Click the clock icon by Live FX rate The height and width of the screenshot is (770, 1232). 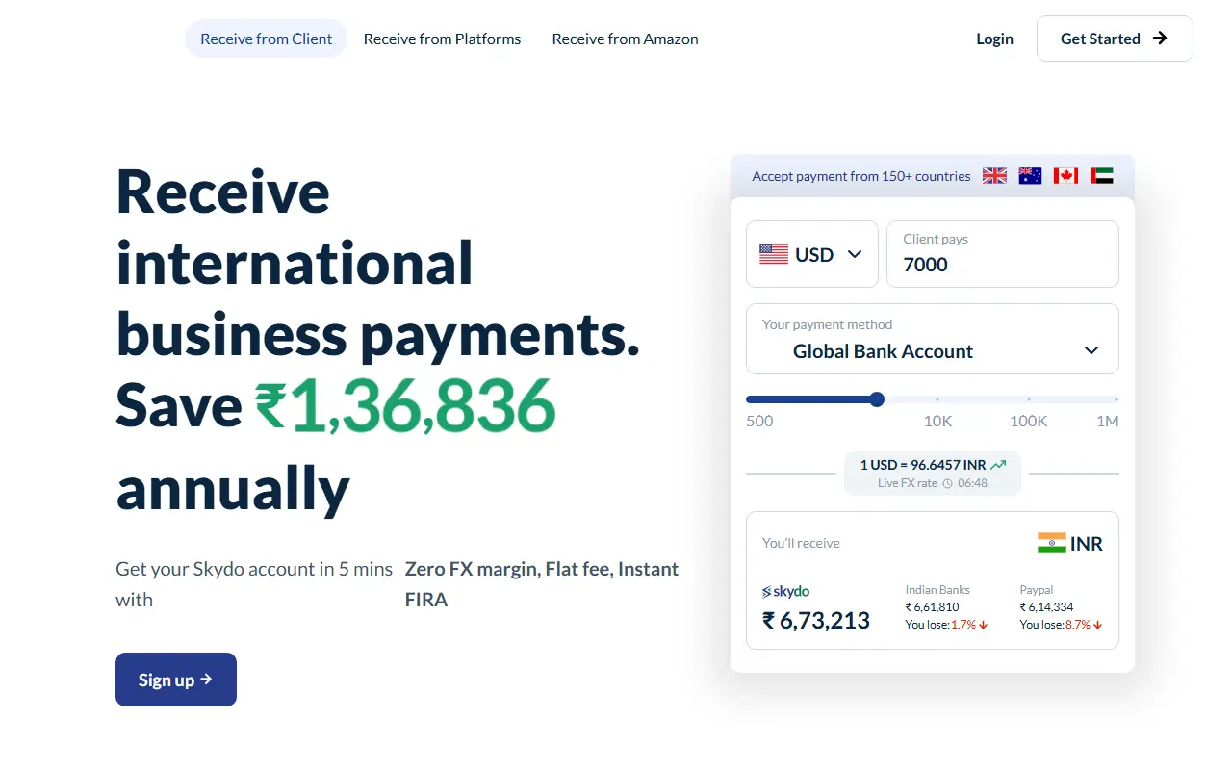point(947,483)
